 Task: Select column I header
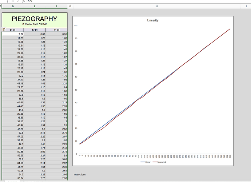coord(246,6)
